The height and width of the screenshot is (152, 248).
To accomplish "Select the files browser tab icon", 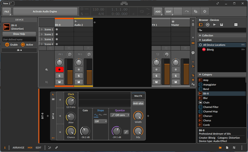I will tap(236, 25).
